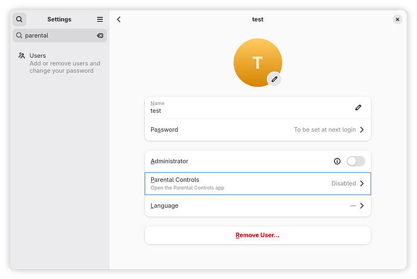417x279 pixels.
Task: Edit the avatar picture with pencil badge
Action: point(274,79)
